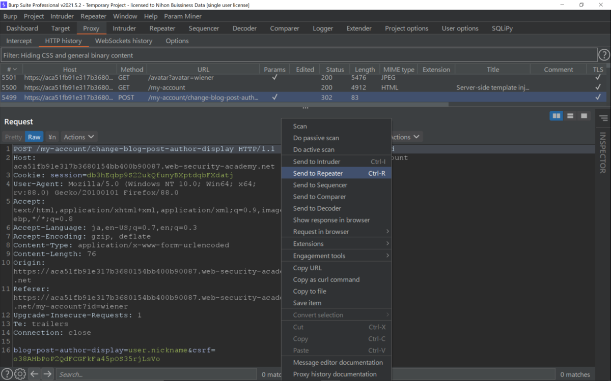The width and height of the screenshot is (611, 381).
Task: Click the history filter bar
Action: pos(299,55)
